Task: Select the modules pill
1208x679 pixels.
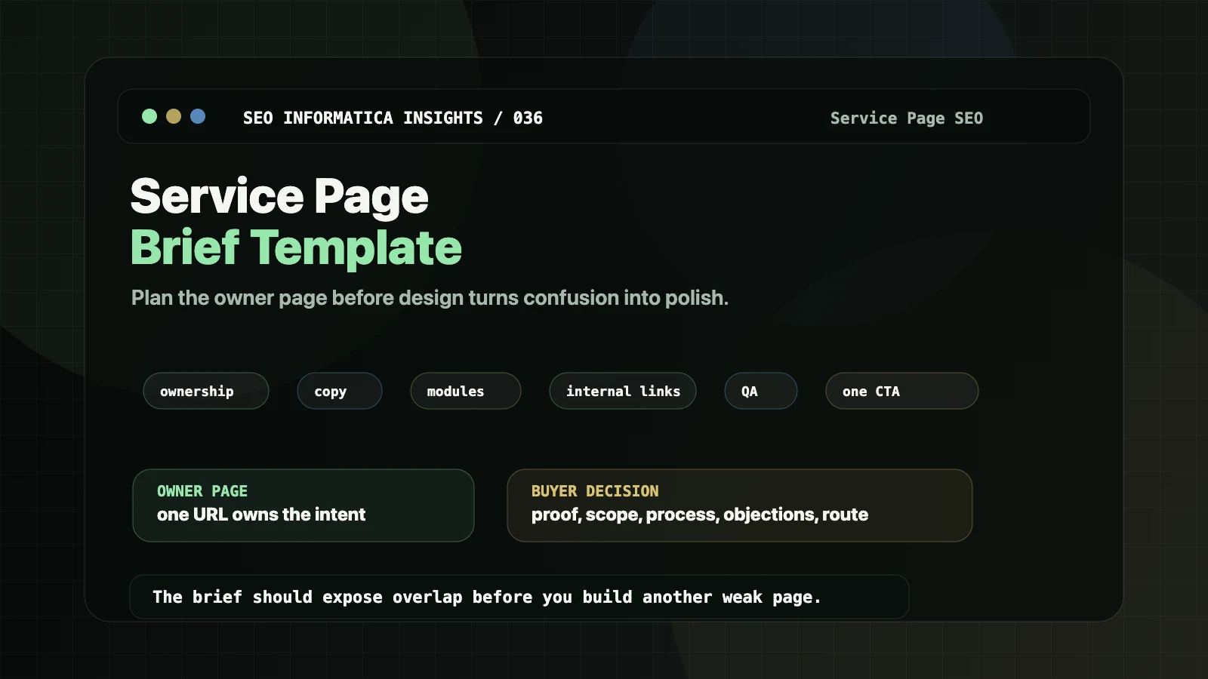Action: 466,391
